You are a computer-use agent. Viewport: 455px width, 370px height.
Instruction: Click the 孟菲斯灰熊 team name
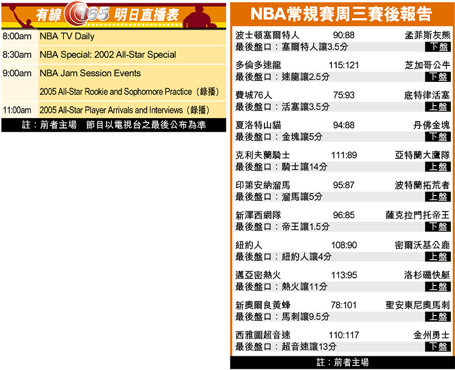(x=427, y=35)
